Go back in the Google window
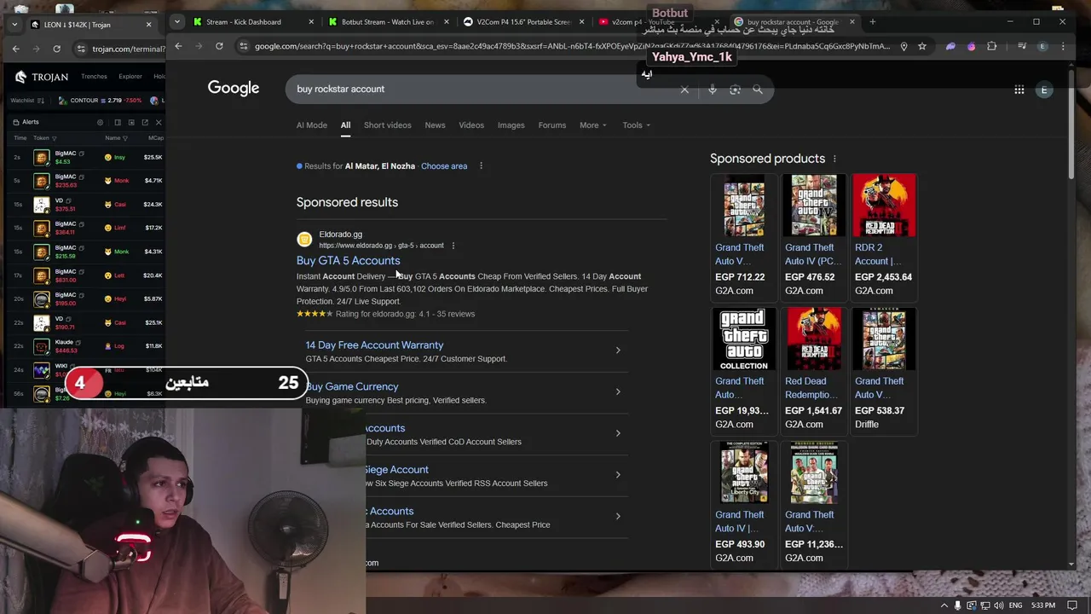 (178, 46)
